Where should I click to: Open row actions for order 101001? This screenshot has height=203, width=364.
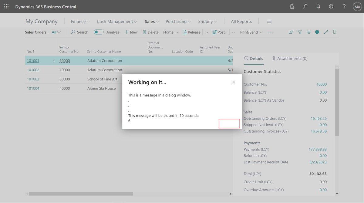pyautogui.click(x=54, y=60)
